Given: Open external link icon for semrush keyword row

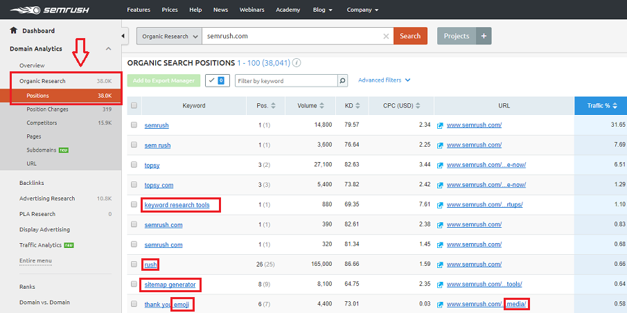Looking at the screenshot, I should tap(440, 125).
